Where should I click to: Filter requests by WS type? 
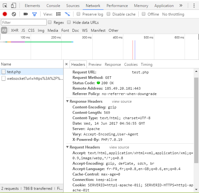(x=85, y=31)
